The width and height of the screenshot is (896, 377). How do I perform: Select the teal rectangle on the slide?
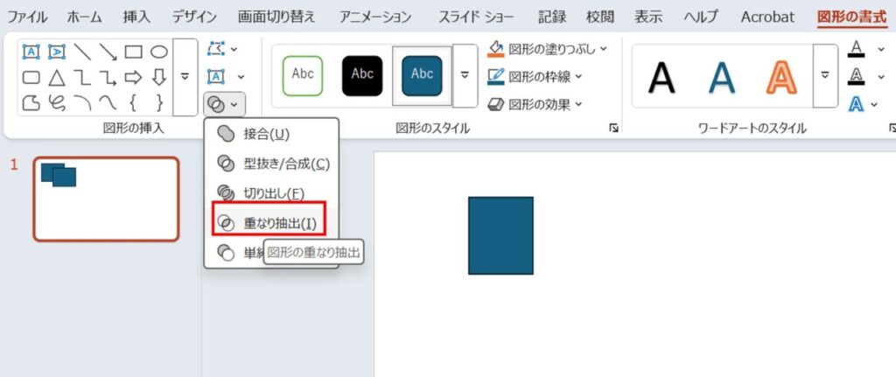click(500, 235)
